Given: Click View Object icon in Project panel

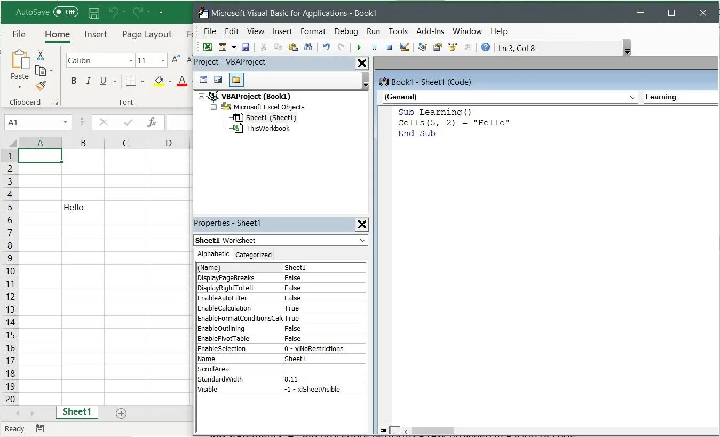Looking at the screenshot, I should pos(218,80).
